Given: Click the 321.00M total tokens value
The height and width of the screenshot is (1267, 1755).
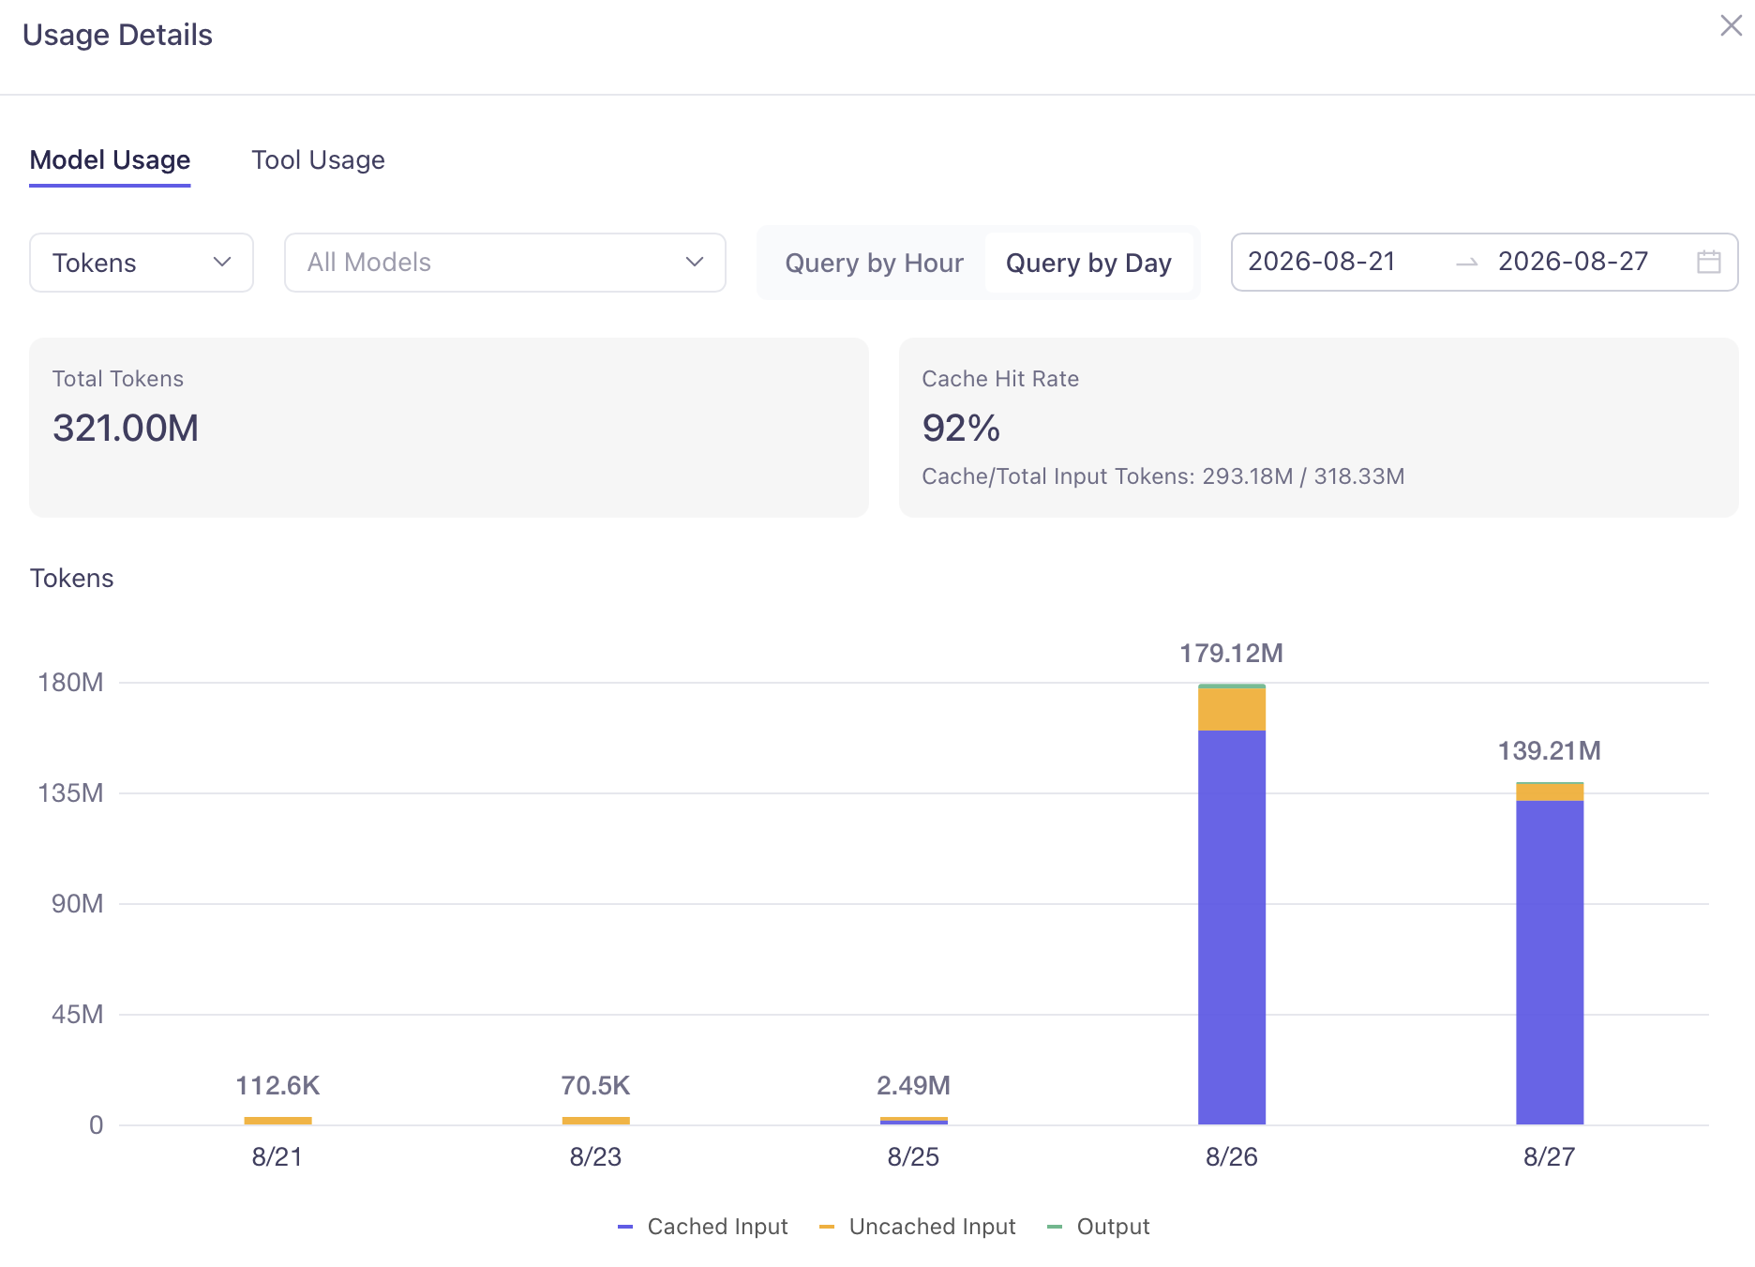Looking at the screenshot, I should coord(126,429).
